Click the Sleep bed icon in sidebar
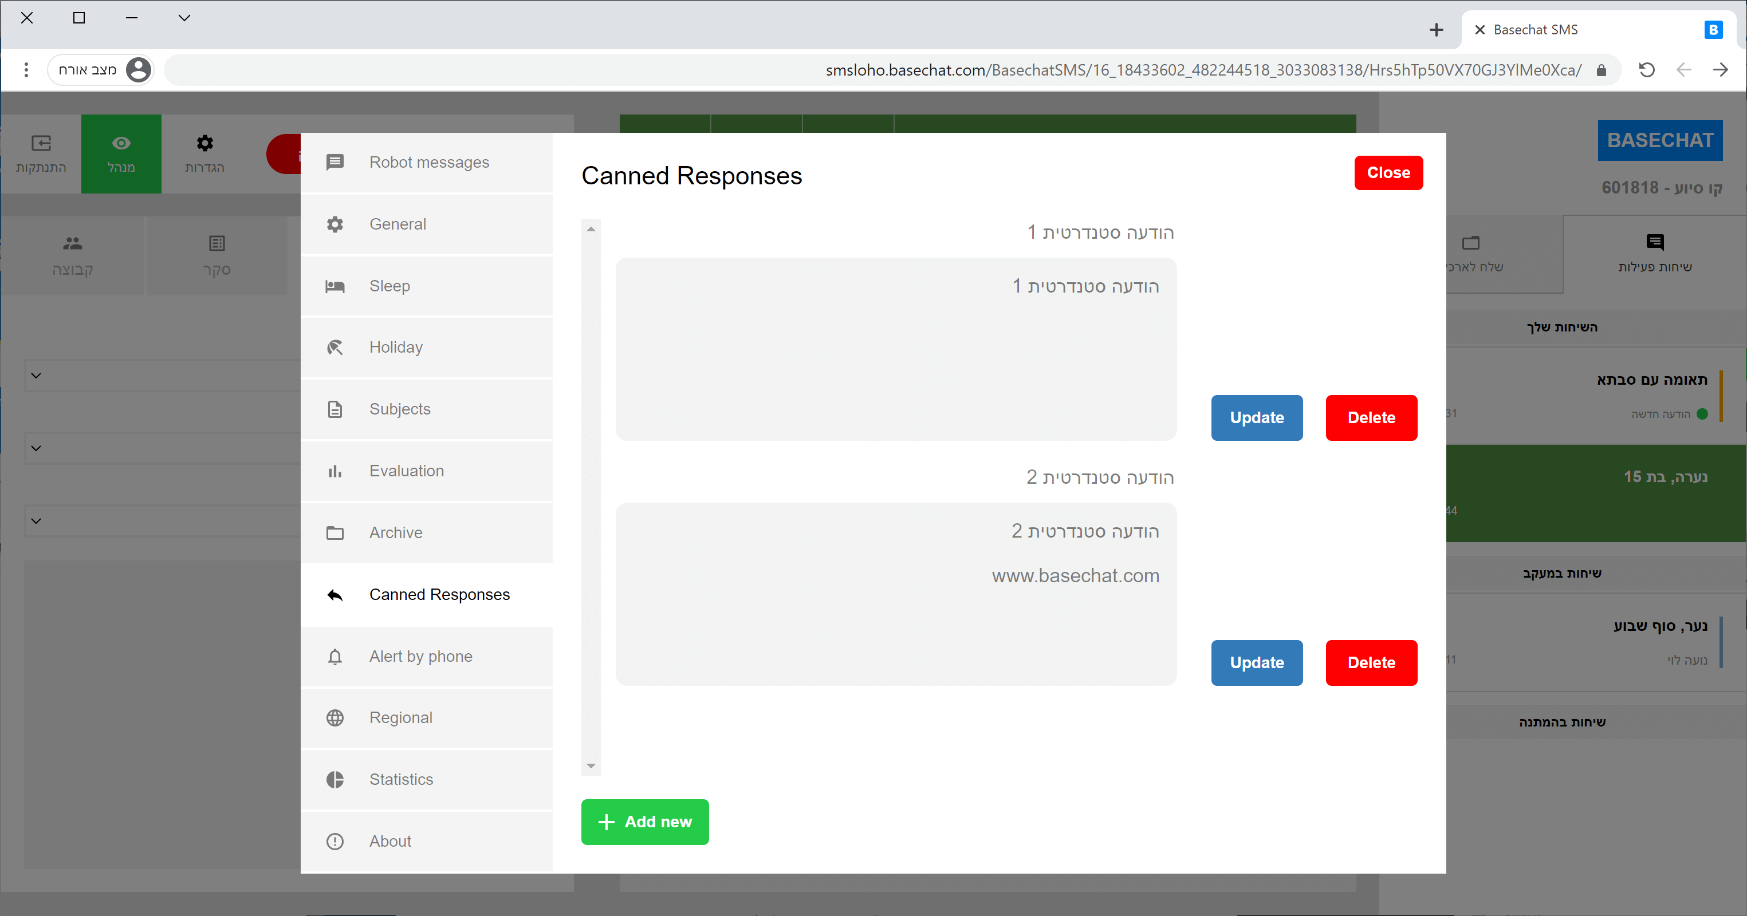This screenshot has height=916, width=1747. [335, 286]
